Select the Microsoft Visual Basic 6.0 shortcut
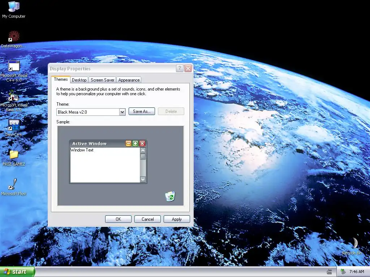Viewport: 370px width, 277px height. (x=14, y=101)
